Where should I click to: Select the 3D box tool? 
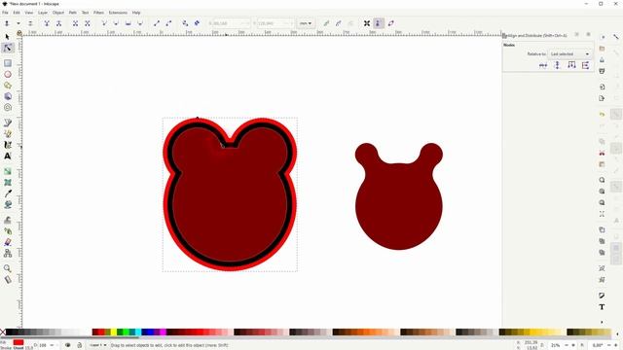pyautogui.click(x=8, y=96)
